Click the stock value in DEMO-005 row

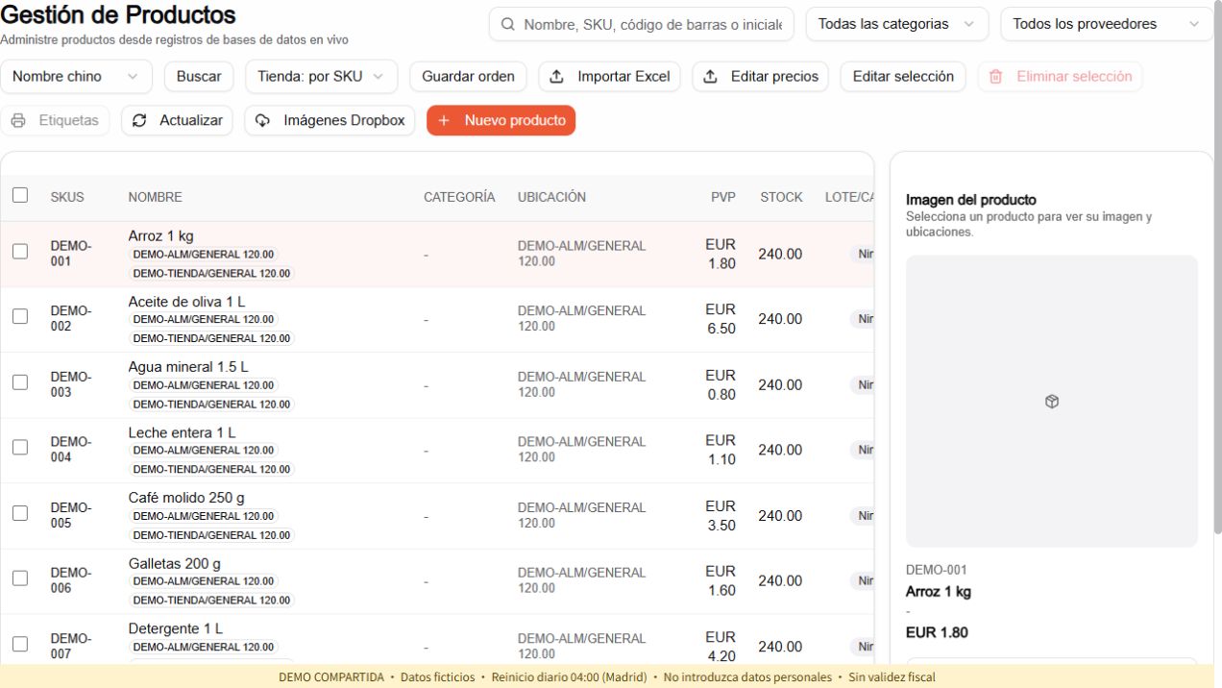pyautogui.click(x=780, y=516)
